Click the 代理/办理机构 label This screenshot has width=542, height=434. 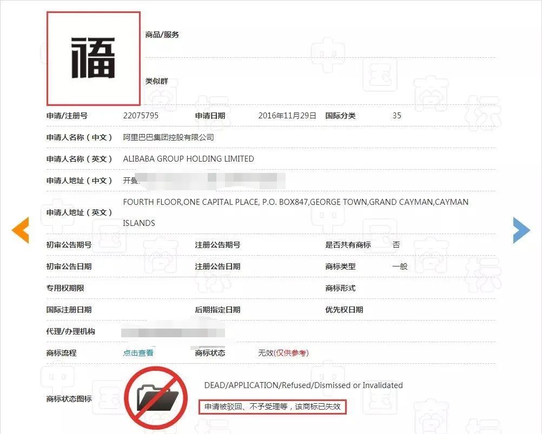pos(70,331)
